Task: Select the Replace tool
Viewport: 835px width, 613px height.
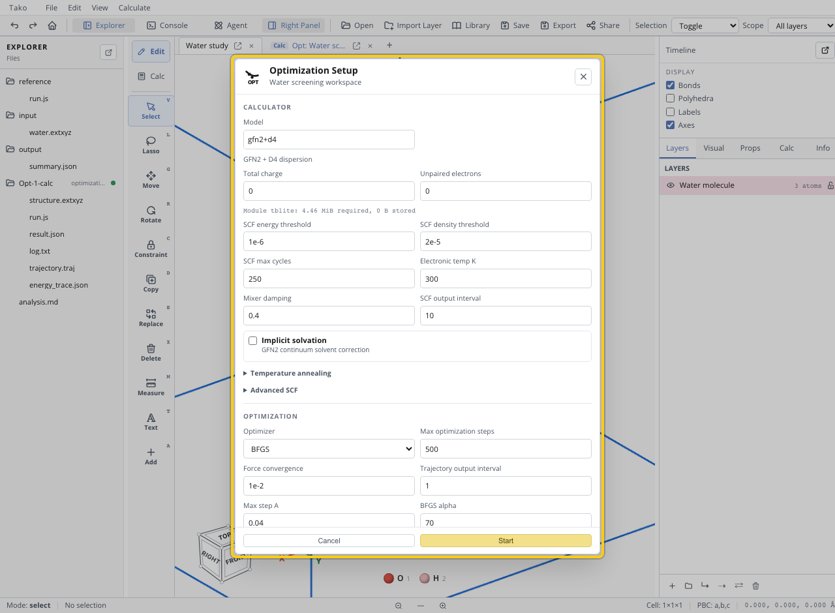Action: [x=151, y=318]
